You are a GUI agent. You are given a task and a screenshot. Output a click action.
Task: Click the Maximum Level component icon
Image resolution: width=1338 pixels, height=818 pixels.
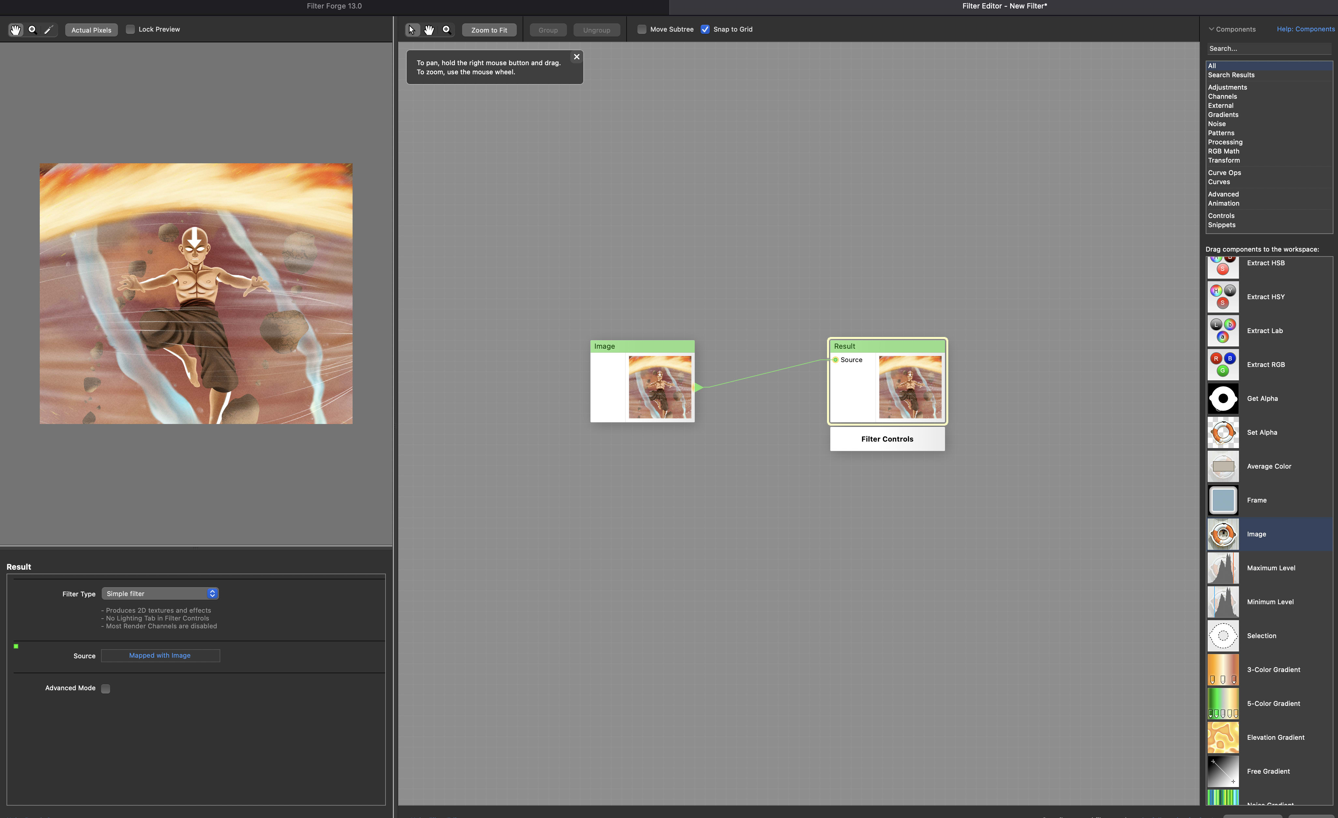point(1223,568)
